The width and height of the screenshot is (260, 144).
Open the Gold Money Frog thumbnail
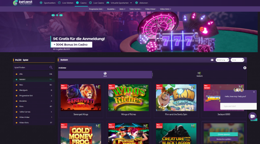pos(81,134)
